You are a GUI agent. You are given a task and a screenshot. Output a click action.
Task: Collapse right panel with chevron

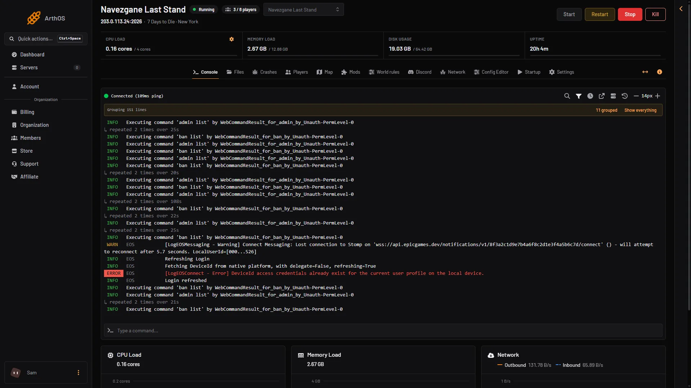[681, 9]
